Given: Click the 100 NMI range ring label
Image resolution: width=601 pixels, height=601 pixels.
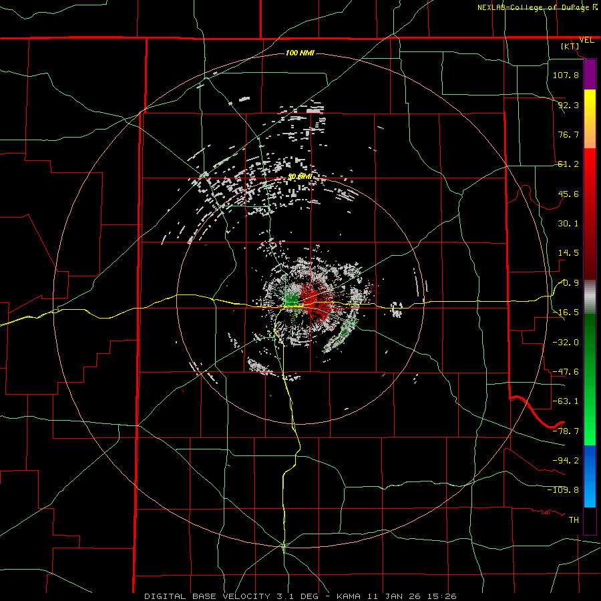Looking at the screenshot, I should (300, 53).
